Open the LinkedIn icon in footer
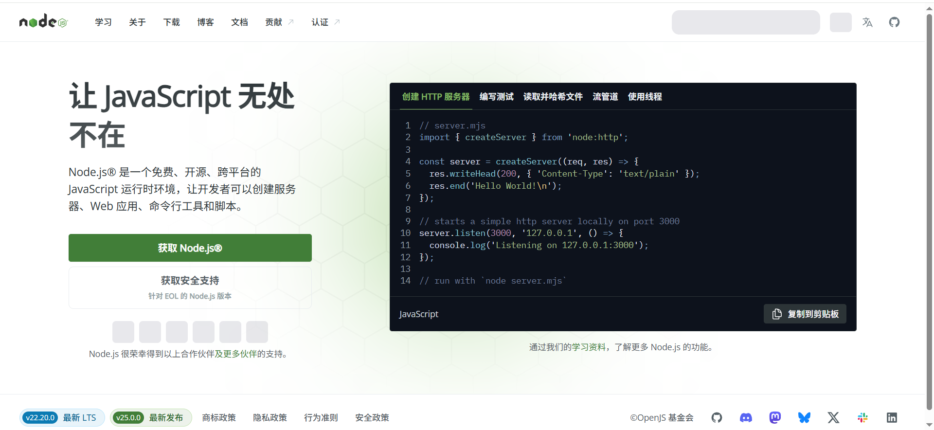The height and width of the screenshot is (430, 934). pyautogui.click(x=892, y=417)
